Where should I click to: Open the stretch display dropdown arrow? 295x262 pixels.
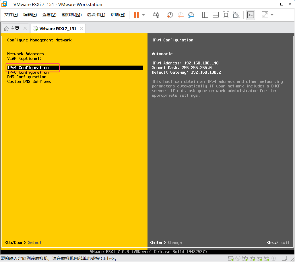tap(272, 15)
